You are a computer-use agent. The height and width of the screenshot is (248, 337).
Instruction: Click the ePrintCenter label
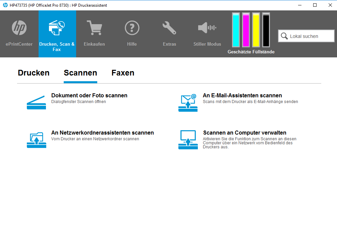[x=19, y=44]
